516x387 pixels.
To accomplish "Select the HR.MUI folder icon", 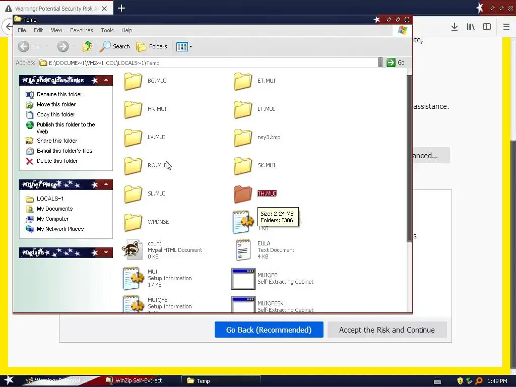I will (x=133, y=109).
